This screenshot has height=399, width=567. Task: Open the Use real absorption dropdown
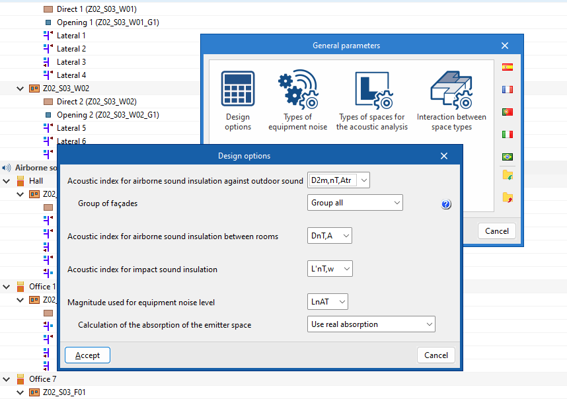tap(371, 324)
